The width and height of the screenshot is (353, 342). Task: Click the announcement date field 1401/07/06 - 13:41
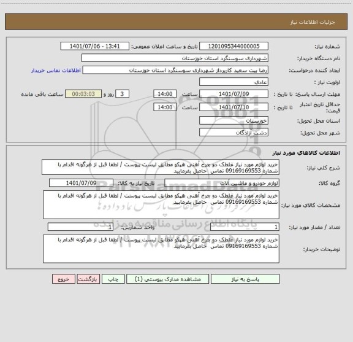coord(95,46)
